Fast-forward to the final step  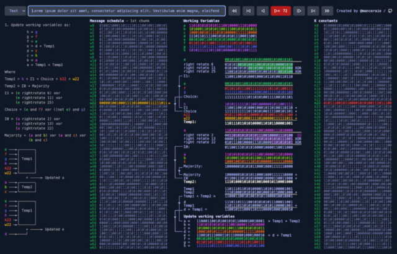(x=327, y=11)
